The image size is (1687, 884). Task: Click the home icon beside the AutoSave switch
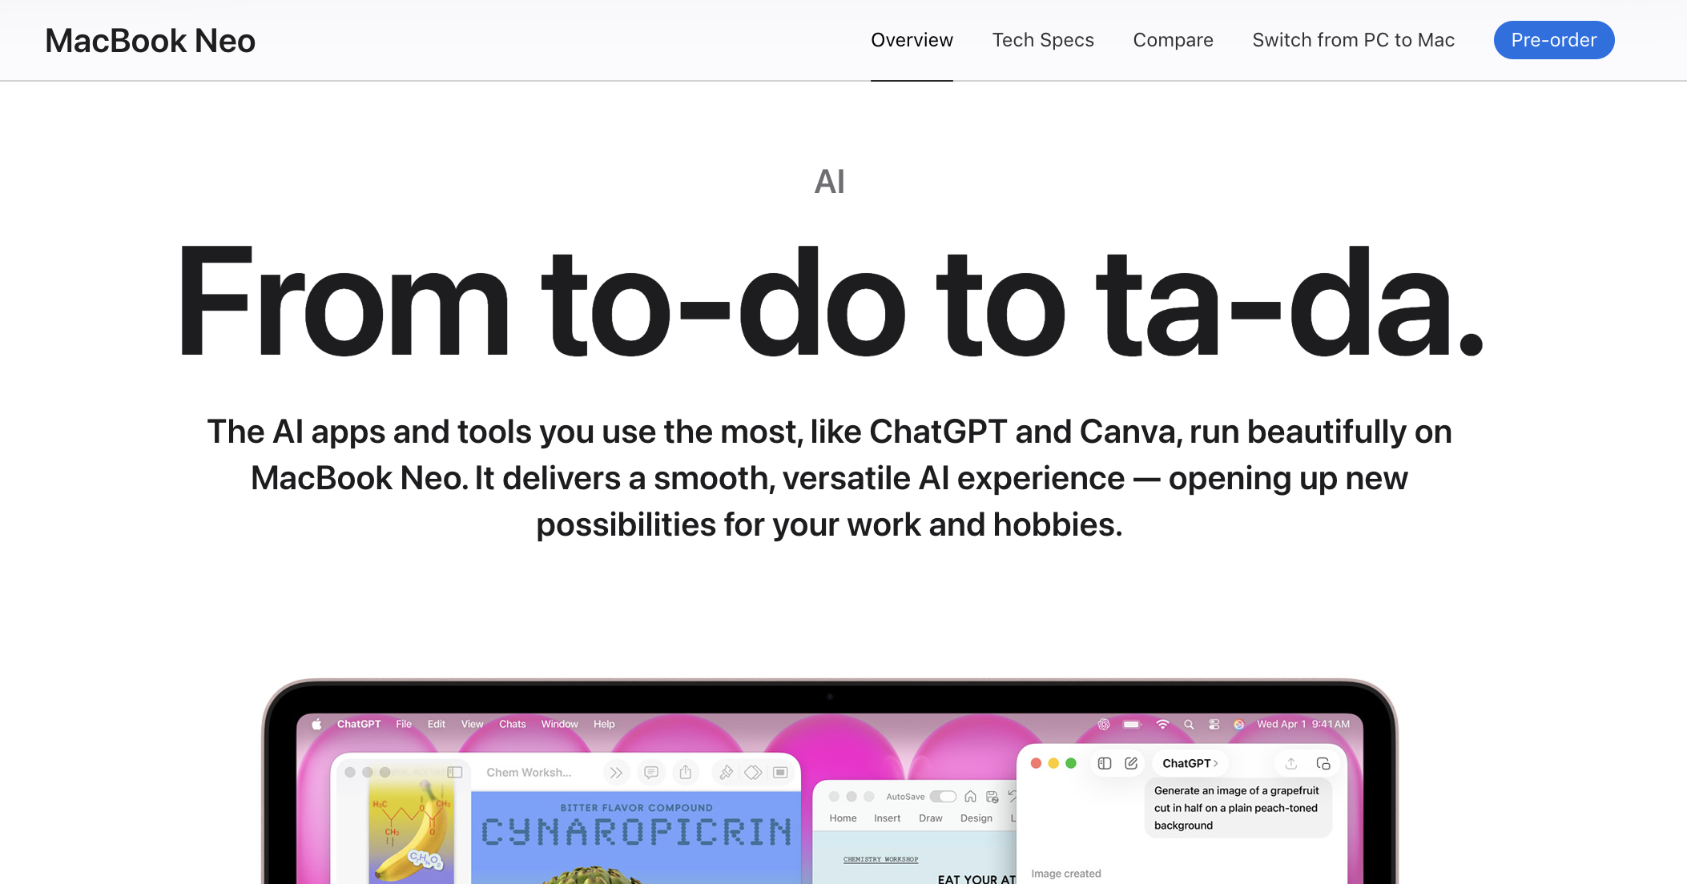[970, 796]
